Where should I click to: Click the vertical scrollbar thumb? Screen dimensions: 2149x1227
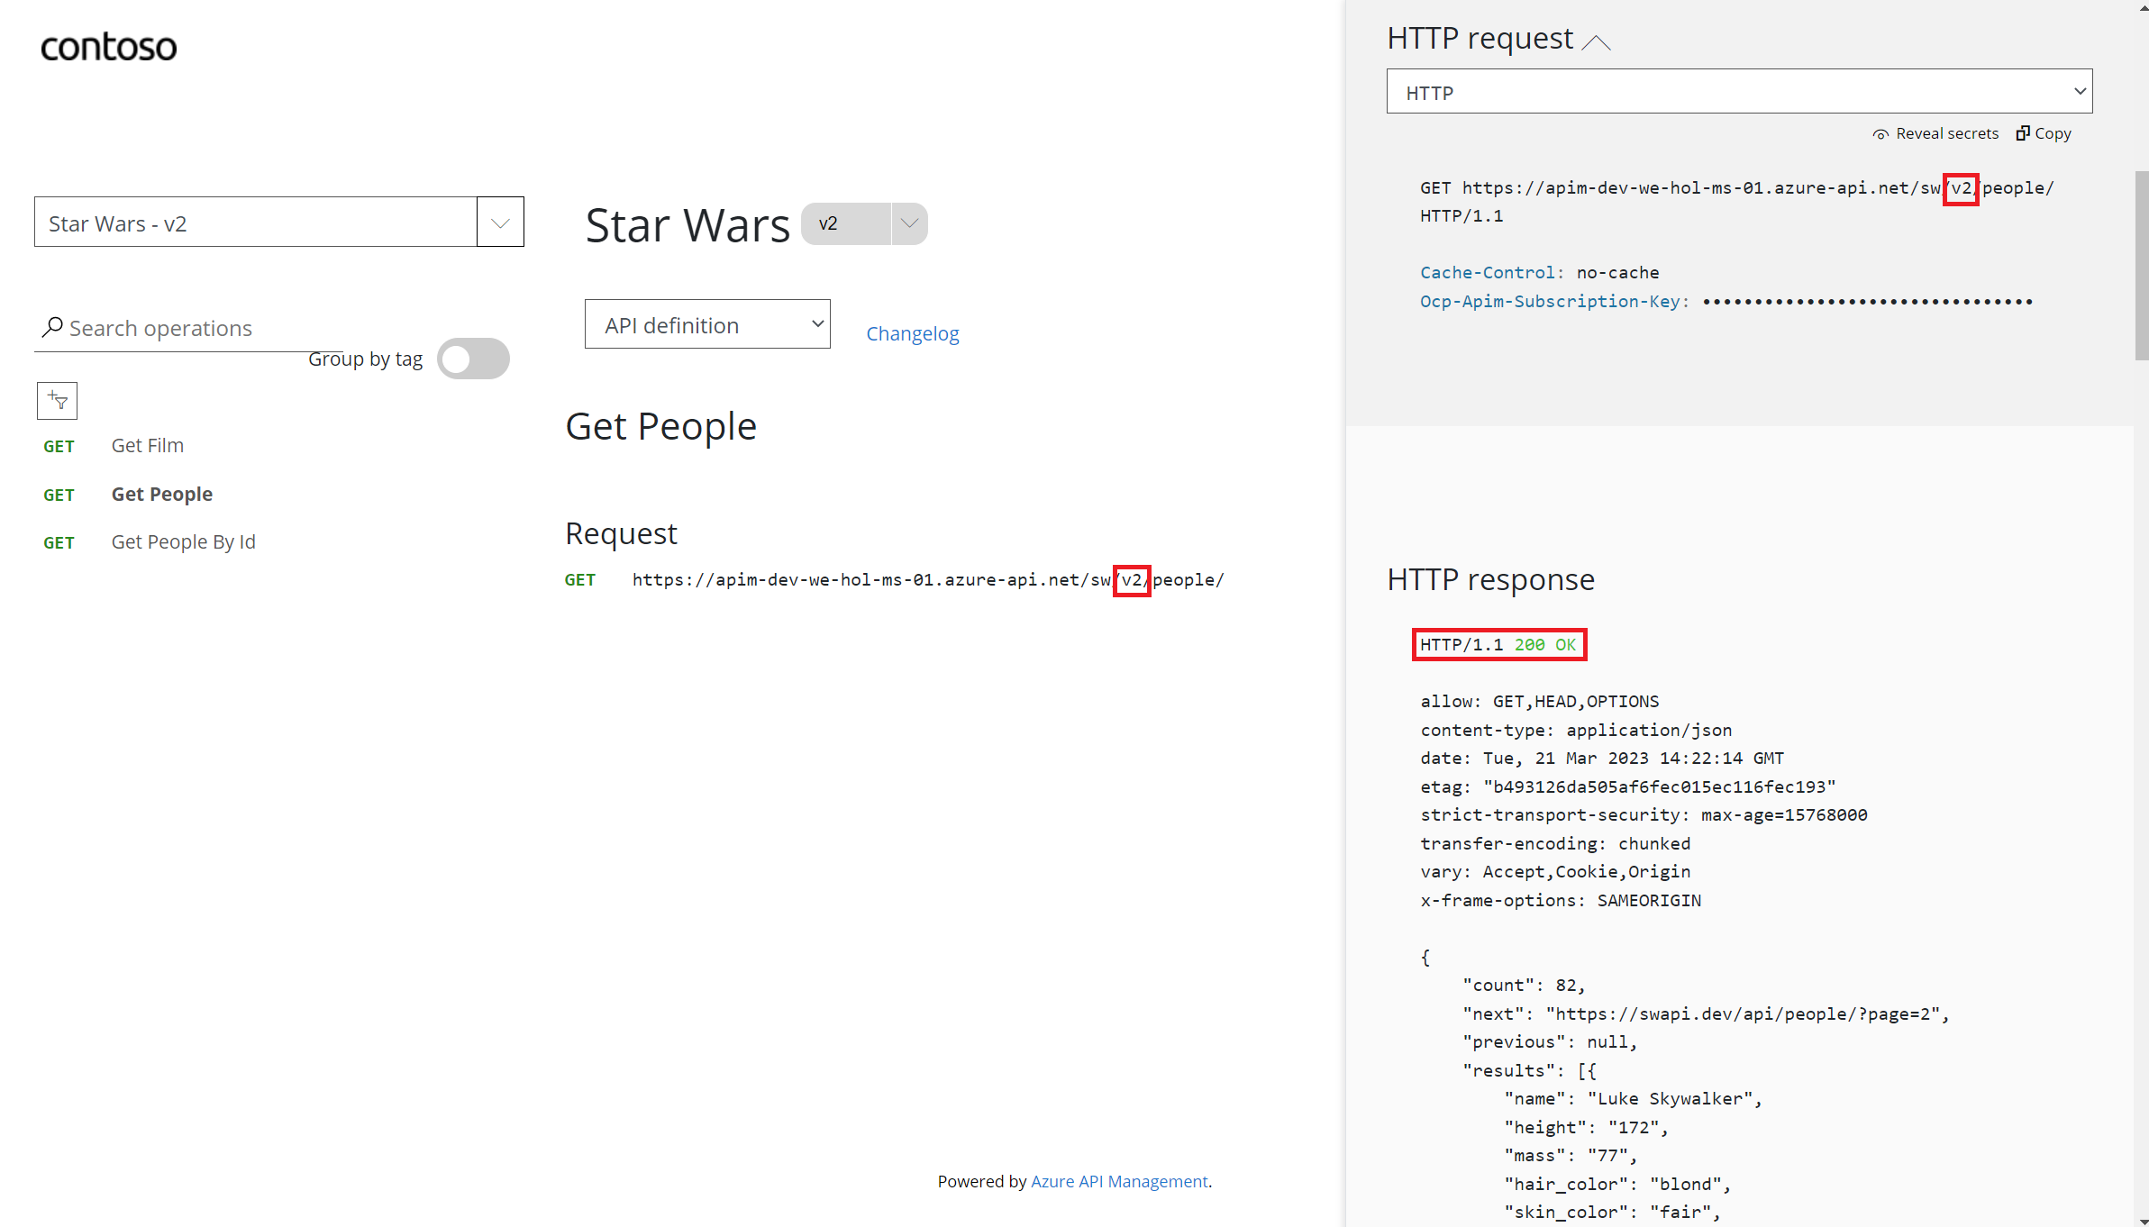[2141, 266]
